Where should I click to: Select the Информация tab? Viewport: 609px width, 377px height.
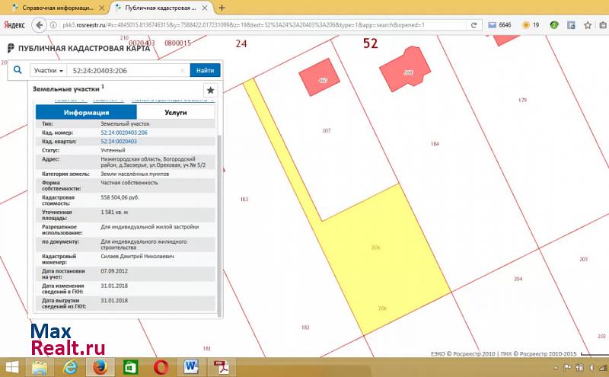pyautogui.click(x=86, y=112)
